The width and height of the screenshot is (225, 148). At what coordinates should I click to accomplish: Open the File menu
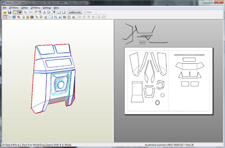[x=4, y=8]
